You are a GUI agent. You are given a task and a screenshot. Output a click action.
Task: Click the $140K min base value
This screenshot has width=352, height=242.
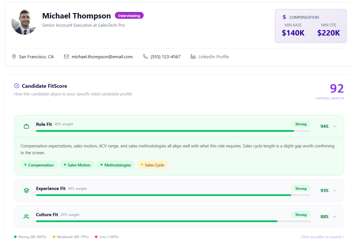click(x=293, y=33)
